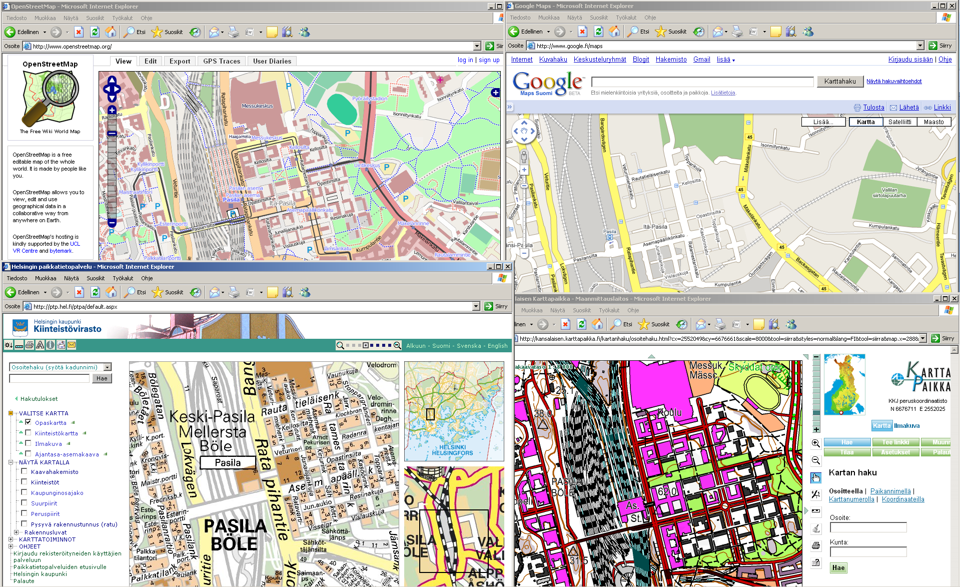Click the Google Maps search input field
960x587 pixels.
coord(702,82)
